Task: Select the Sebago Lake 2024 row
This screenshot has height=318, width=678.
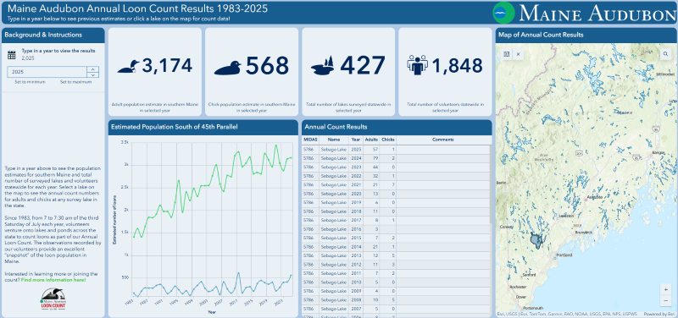Action: tap(395, 158)
